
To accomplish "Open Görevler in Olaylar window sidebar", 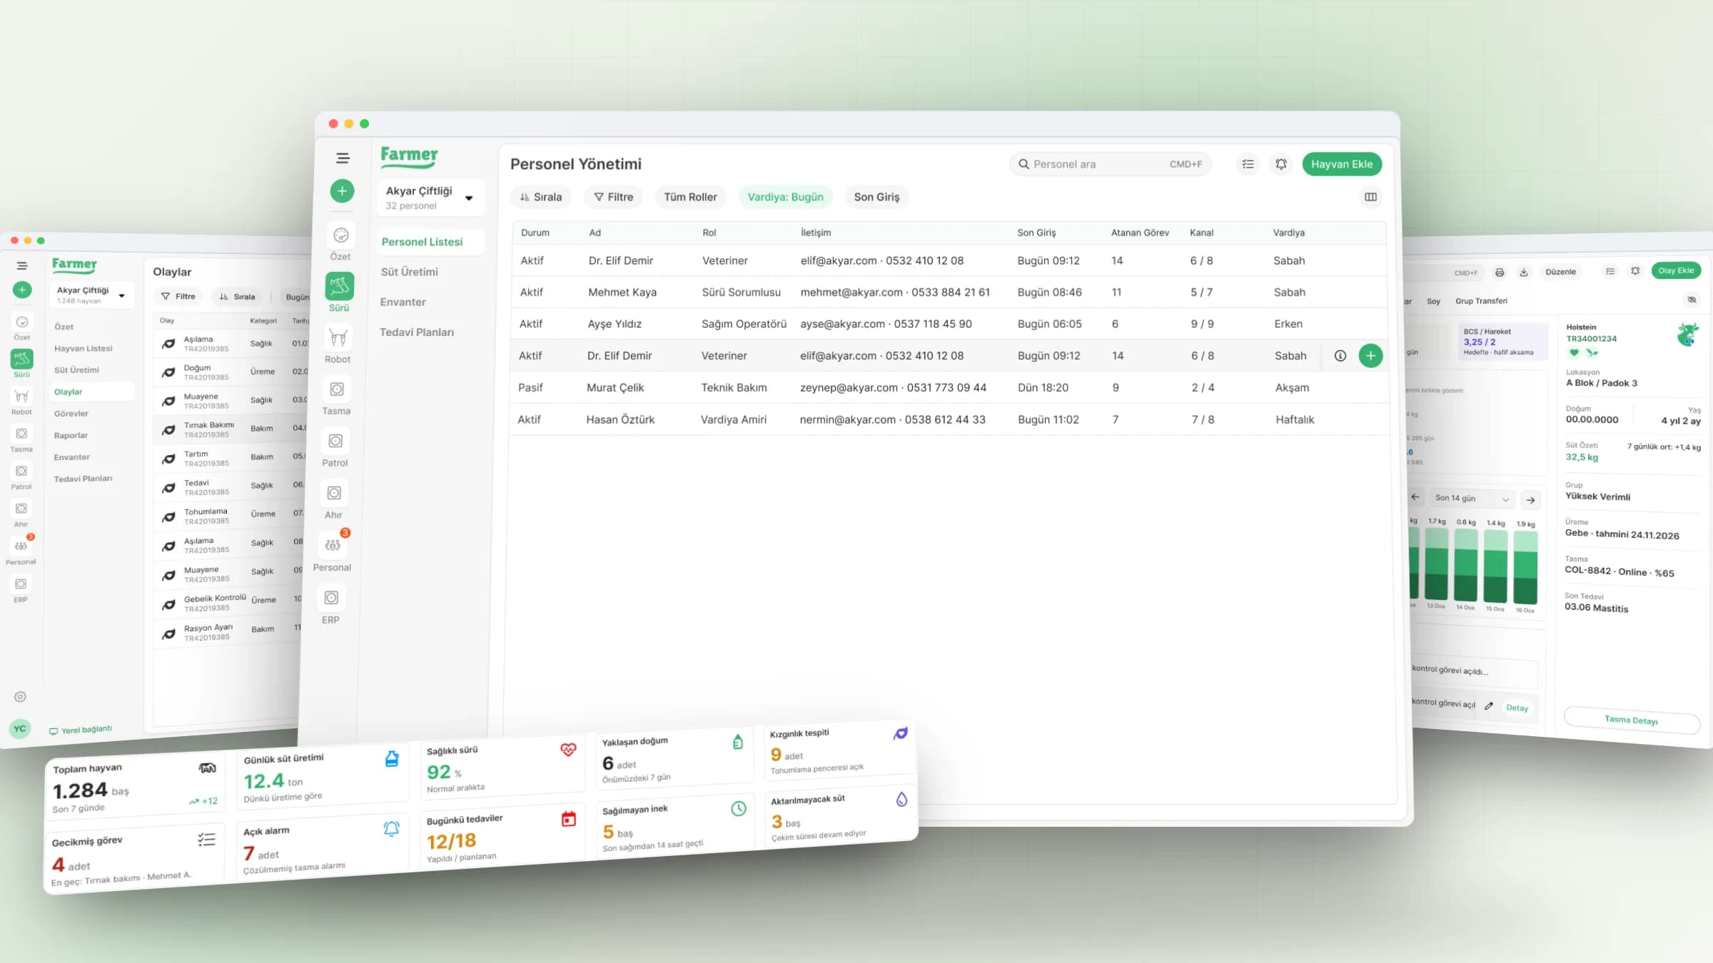I will pos(71,414).
